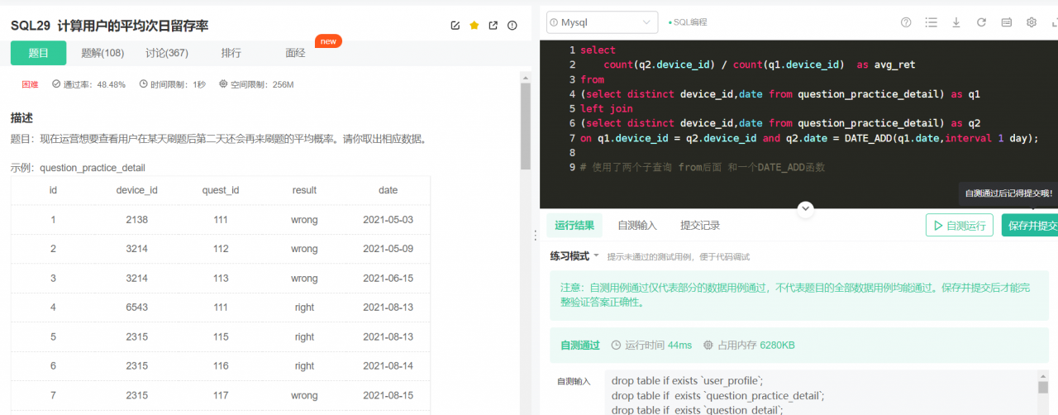Click 'drop table if exists user_profile' line
This screenshot has width=1058, height=415.
688,381
